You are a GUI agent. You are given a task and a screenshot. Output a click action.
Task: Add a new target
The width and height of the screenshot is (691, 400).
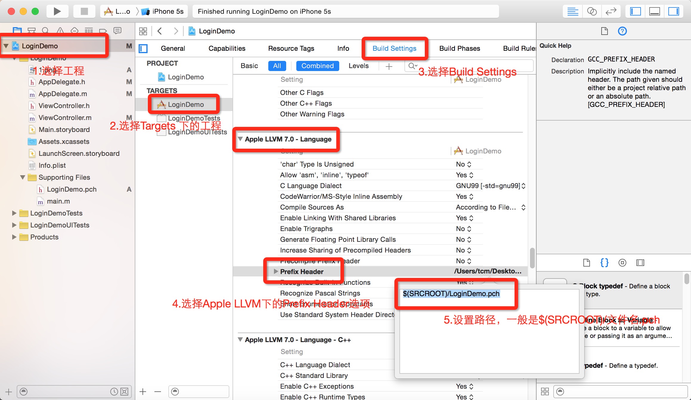tap(143, 392)
